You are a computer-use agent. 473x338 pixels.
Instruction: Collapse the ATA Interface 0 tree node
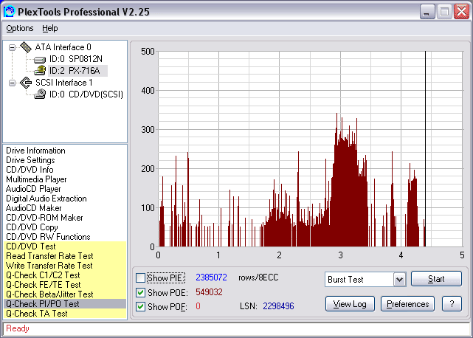[x=12, y=47]
